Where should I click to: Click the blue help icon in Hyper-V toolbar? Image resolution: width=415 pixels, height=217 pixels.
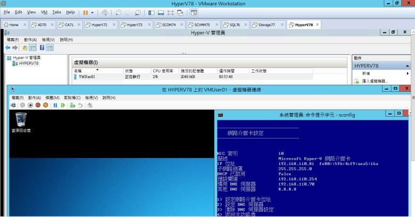pyautogui.click(x=41, y=47)
